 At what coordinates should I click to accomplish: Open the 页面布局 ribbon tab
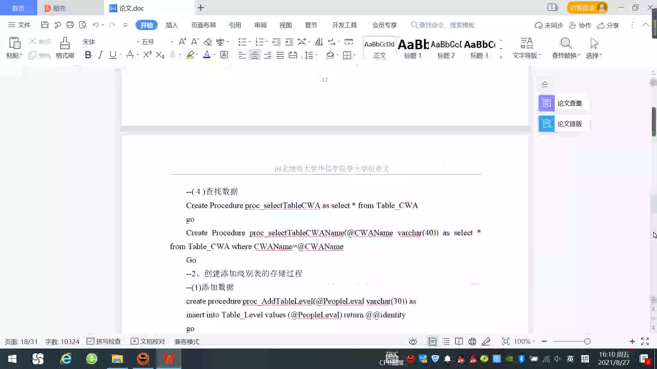click(203, 25)
